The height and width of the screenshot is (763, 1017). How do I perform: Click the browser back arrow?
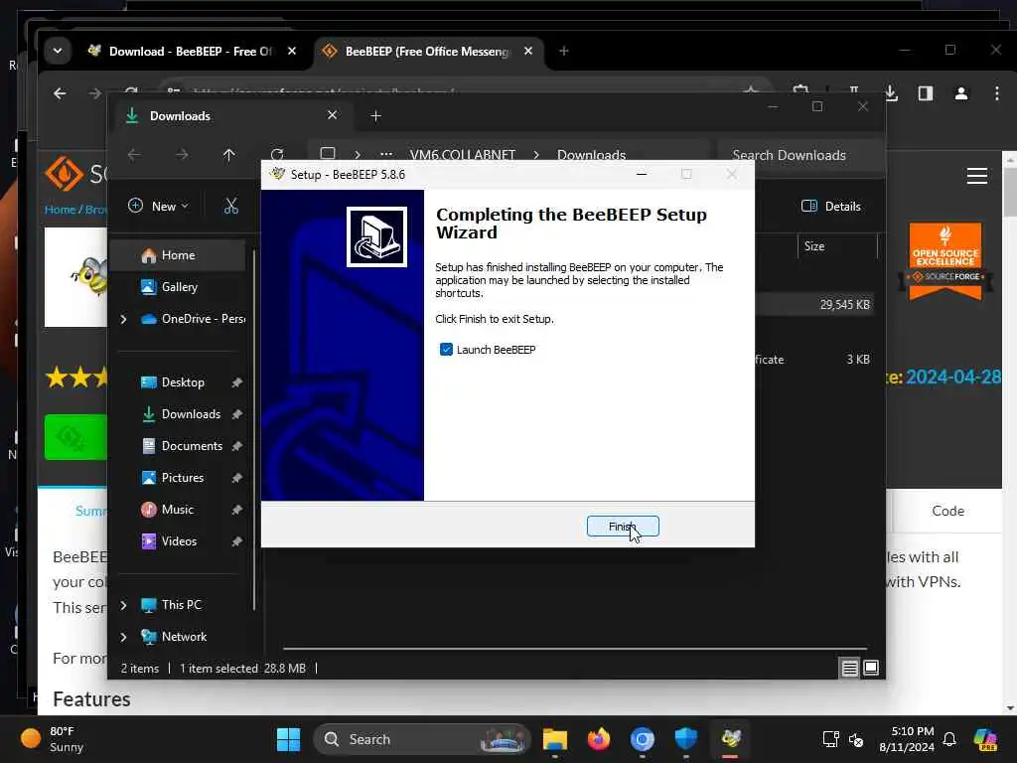click(60, 93)
